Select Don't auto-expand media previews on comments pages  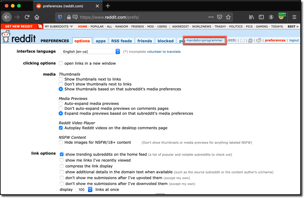tap(61, 108)
